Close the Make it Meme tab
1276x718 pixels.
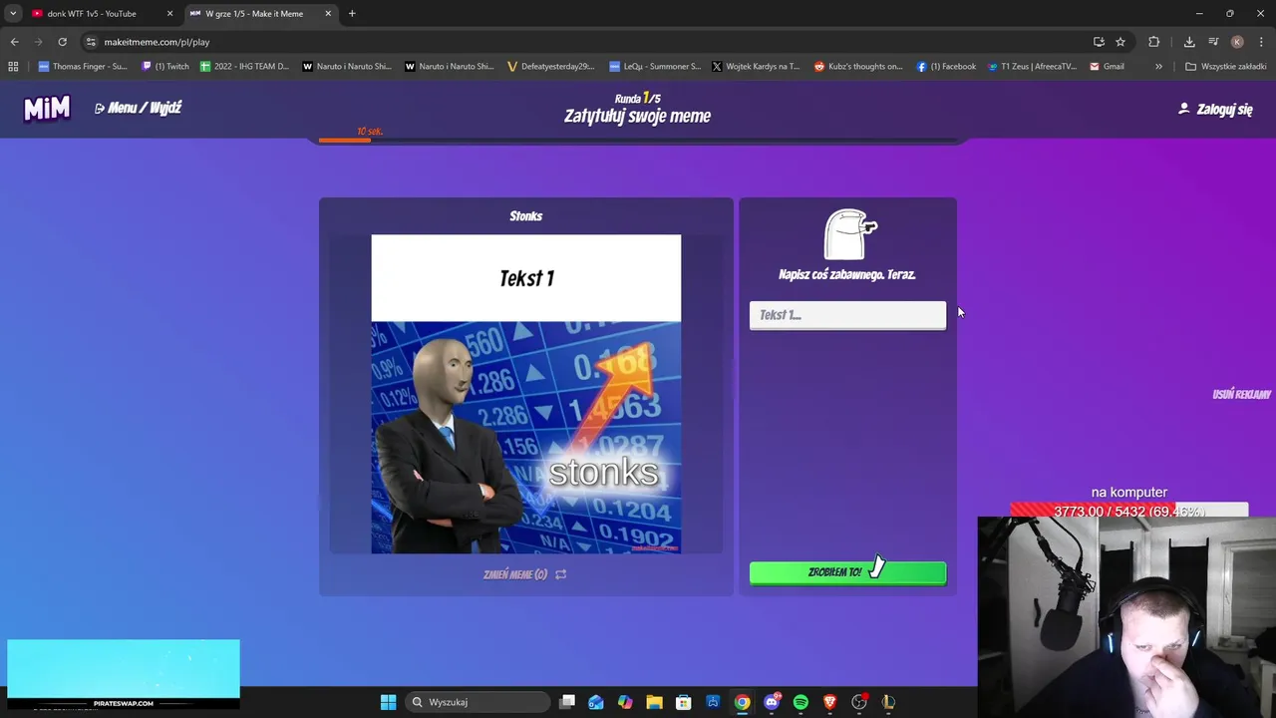(328, 14)
